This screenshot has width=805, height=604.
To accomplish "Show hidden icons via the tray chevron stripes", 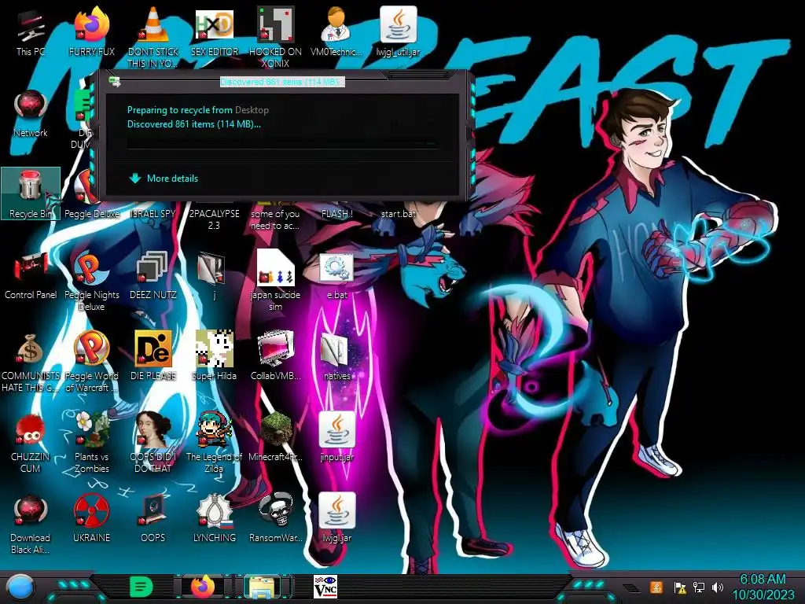I will click(x=631, y=587).
